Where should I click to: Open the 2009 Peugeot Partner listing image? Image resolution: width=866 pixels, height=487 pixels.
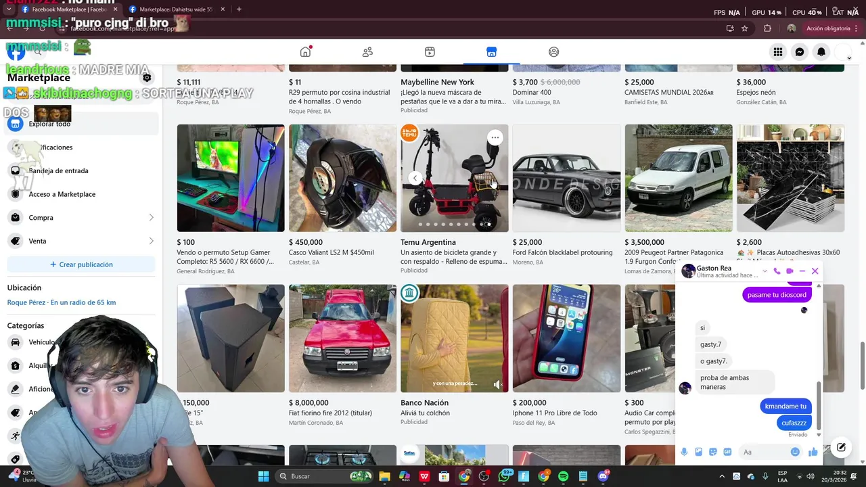679,178
